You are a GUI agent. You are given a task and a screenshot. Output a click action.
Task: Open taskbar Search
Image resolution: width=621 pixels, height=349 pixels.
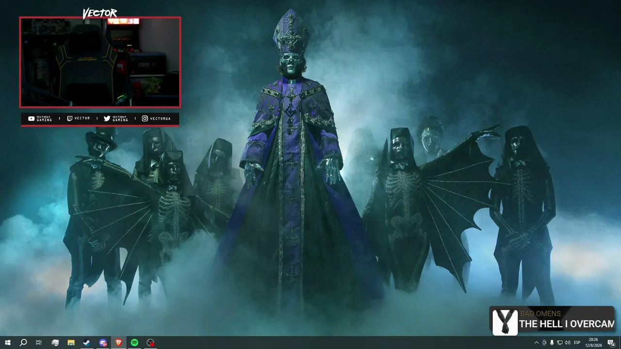pyautogui.click(x=23, y=343)
